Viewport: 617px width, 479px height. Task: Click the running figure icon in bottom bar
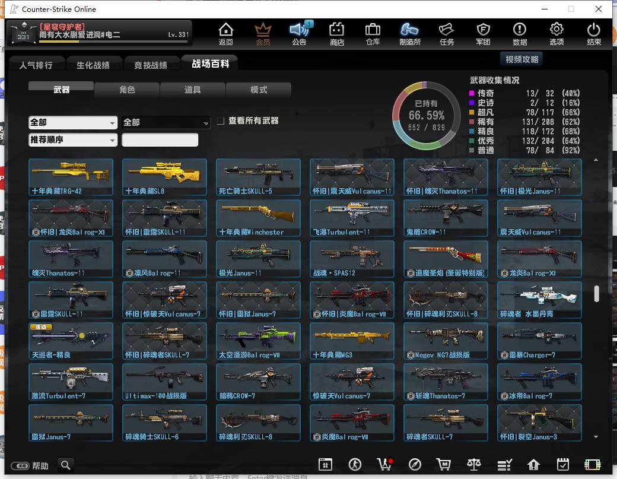pos(355,464)
